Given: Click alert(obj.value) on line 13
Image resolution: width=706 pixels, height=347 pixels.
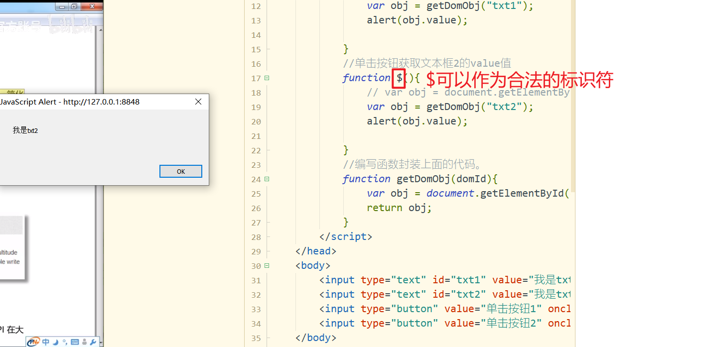Looking at the screenshot, I should tap(418, 20).
